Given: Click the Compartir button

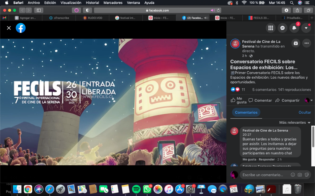Looking at the screenshot, I should tap(288, 100).
